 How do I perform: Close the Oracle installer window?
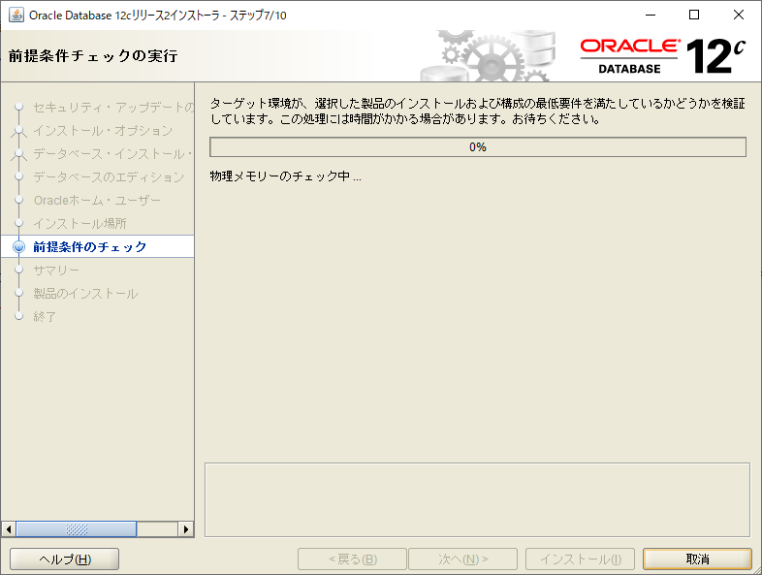[x=739, y=15]
